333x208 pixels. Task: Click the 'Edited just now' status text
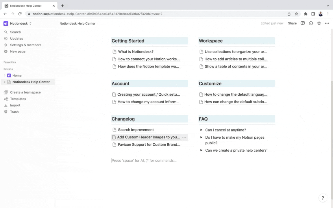272,23
